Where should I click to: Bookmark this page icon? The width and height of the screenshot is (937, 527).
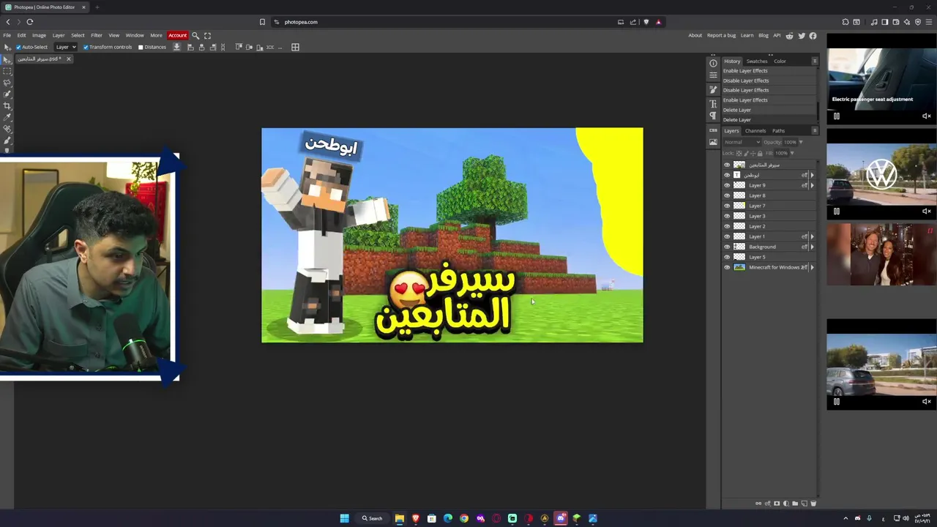[262, 22]
